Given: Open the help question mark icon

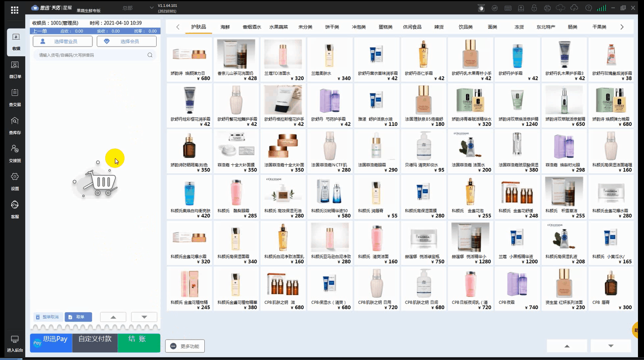Looking at the screenshot, I should [589, 8].
